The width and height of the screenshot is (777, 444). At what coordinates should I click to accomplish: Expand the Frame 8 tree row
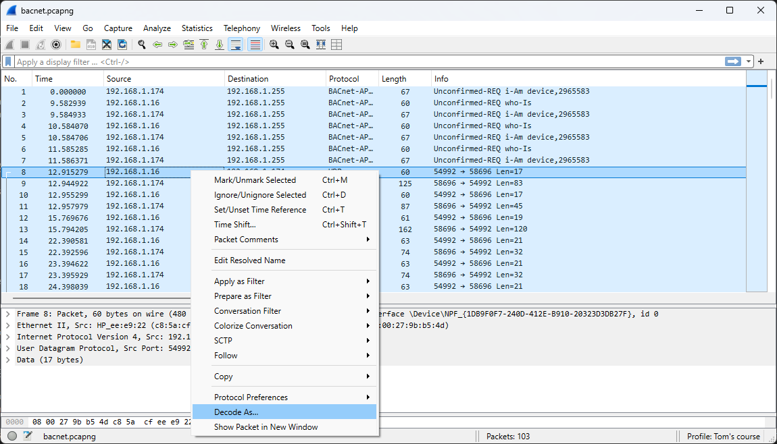coord(7,314)
